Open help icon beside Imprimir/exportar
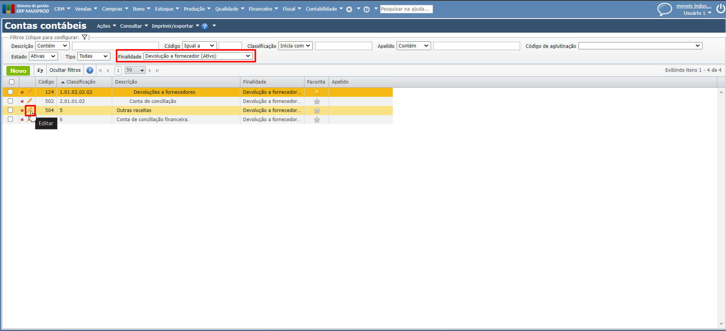The width and height of the screenshot is (726, 331). (205, 26)
